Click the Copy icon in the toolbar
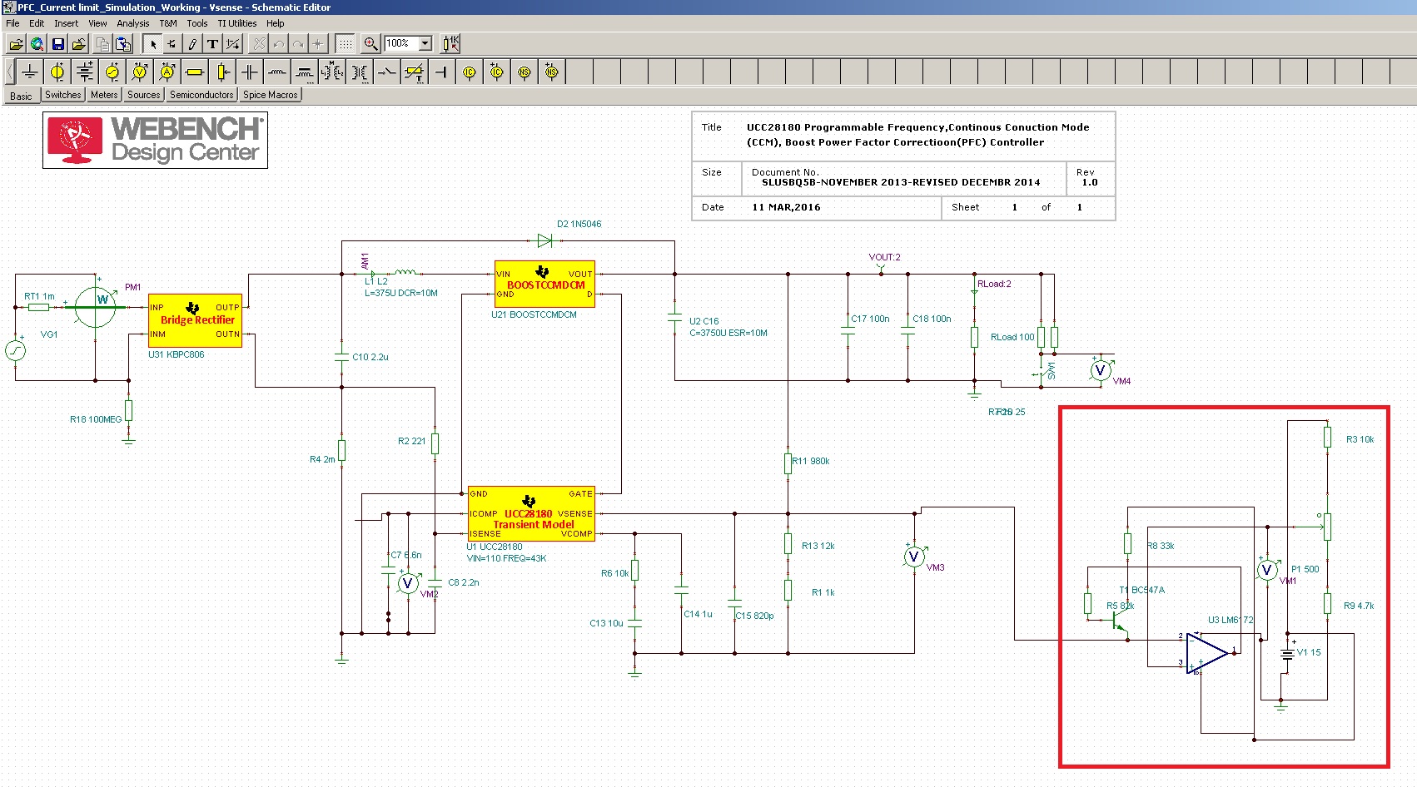This screenshot has width=1417, height=787. coord(102,44)
